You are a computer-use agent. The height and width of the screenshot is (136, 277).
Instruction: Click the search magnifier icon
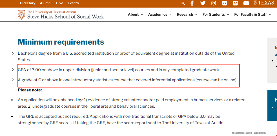183,3
